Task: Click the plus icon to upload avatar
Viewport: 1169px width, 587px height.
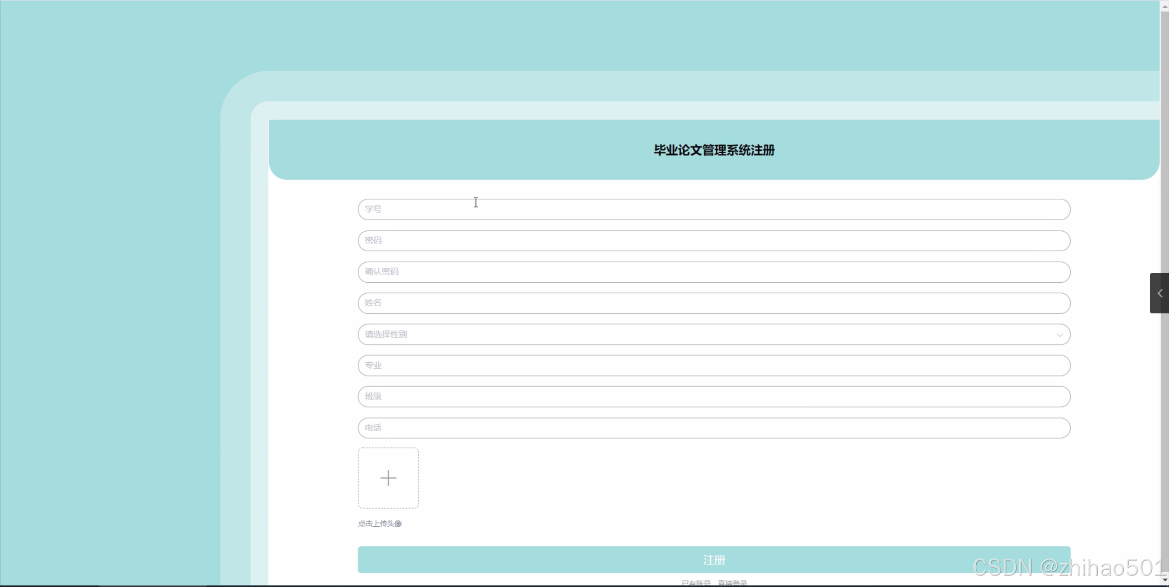Action: point(388,478)
